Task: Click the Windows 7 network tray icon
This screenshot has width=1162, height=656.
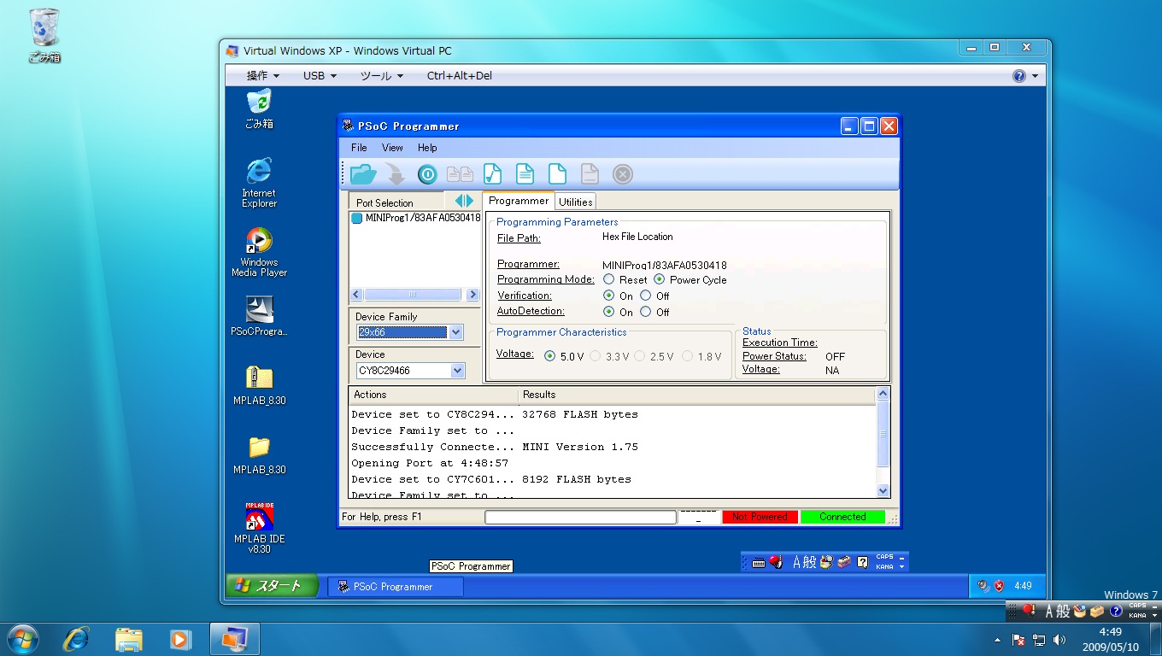Action: [1039, 639]
